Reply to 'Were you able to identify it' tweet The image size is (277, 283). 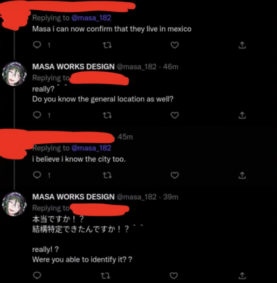point(37,275)
